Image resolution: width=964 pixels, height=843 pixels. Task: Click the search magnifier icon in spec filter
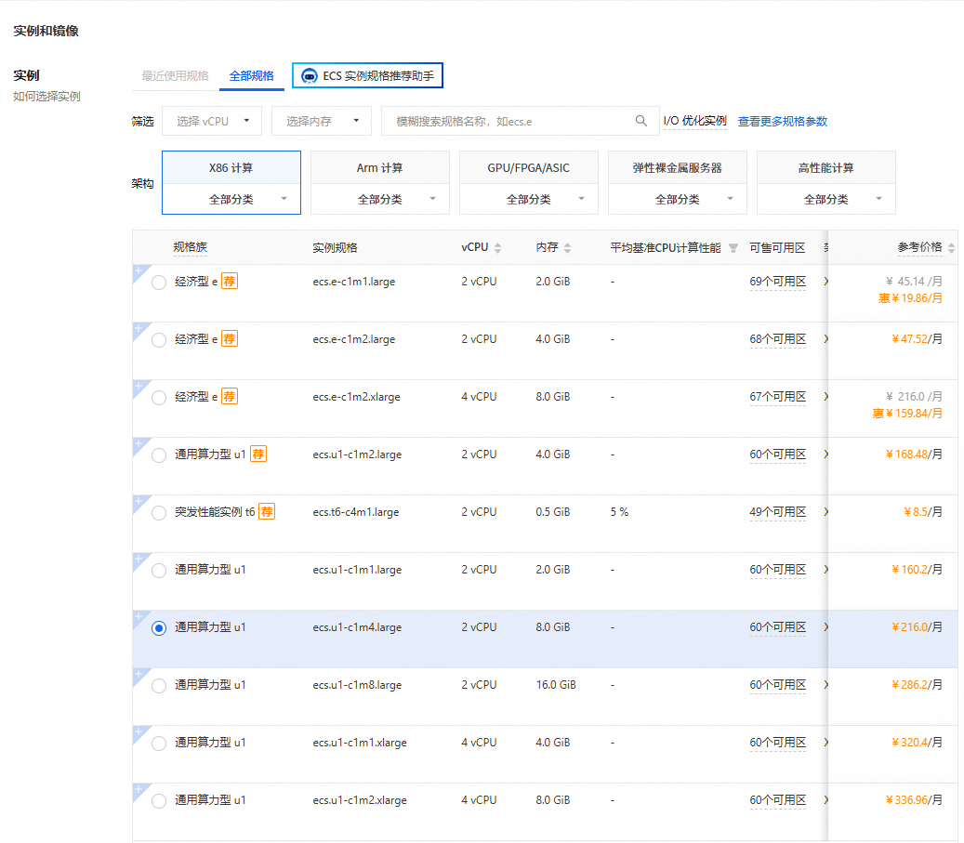(x=640, y=121)
